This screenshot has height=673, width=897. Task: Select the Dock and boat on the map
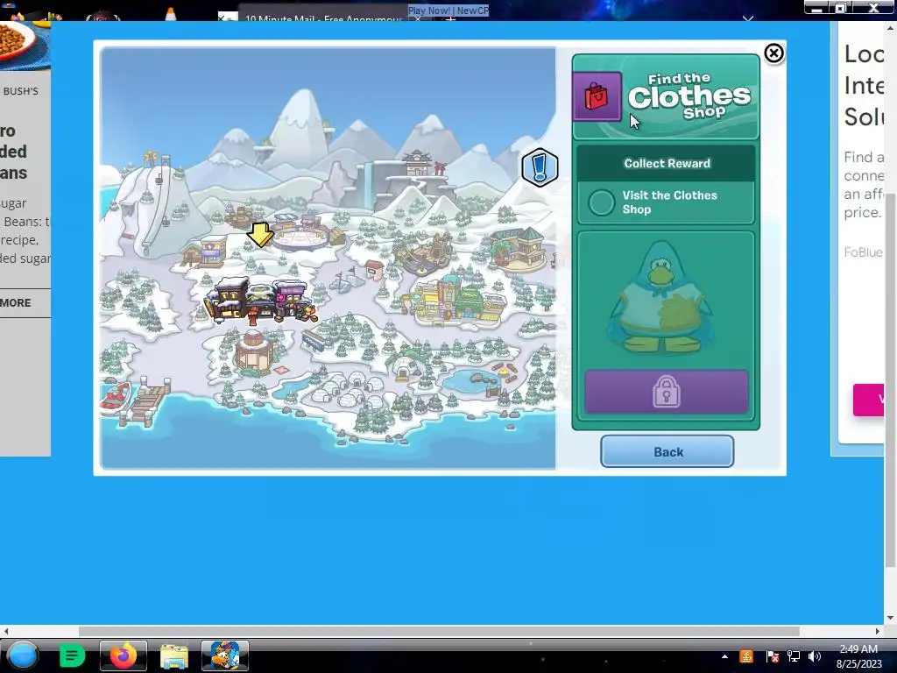point(136,400)
